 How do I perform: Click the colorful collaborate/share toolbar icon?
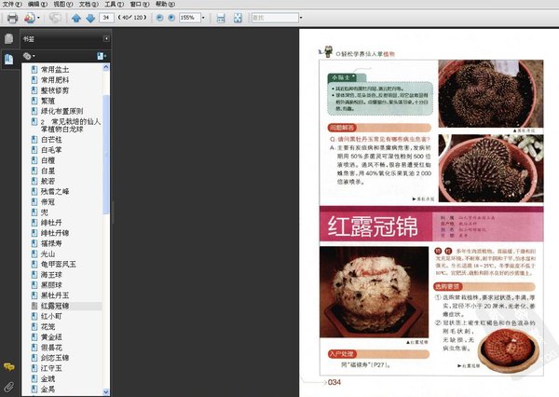click(29, 18)
